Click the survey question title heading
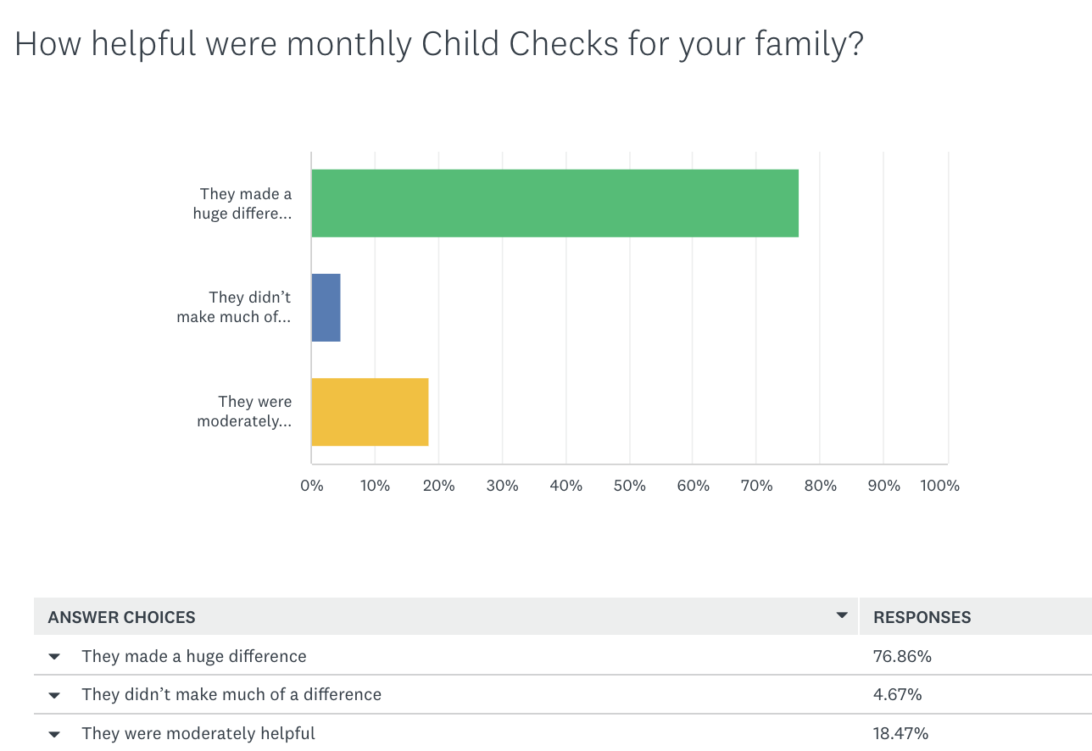Image resolution: width=1092 pixels, height=751 pixels. coord(439,44)
